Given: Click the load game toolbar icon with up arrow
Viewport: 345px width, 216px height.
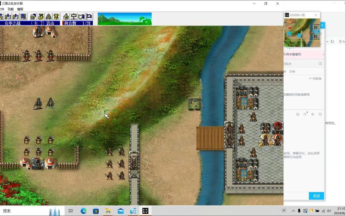Looking at the screenshot, I should tap(16, 16).
